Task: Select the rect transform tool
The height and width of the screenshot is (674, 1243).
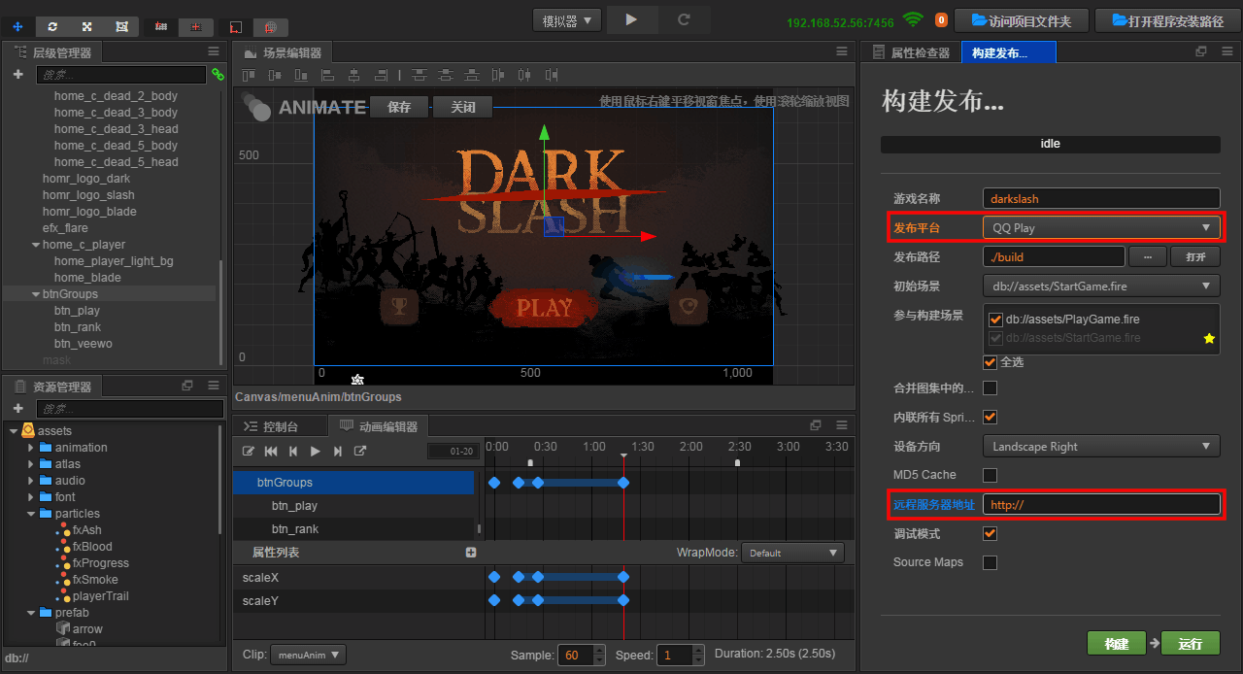Action: point(121,26)
